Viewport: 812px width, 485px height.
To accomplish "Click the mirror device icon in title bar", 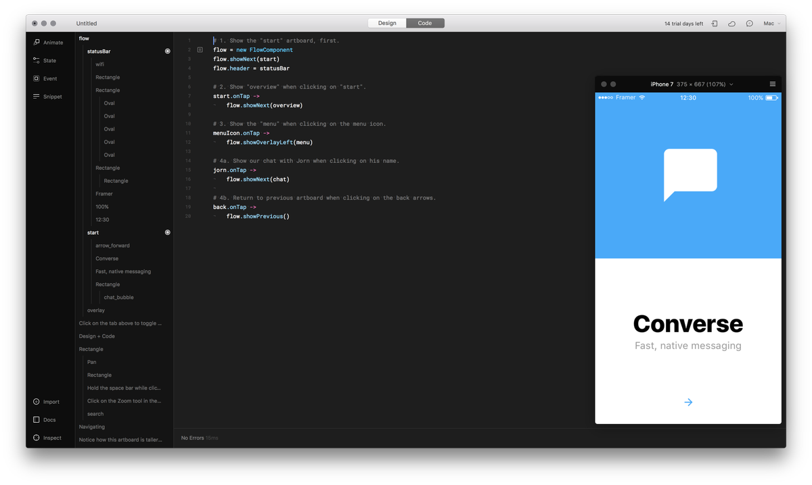I will point(715,24).
